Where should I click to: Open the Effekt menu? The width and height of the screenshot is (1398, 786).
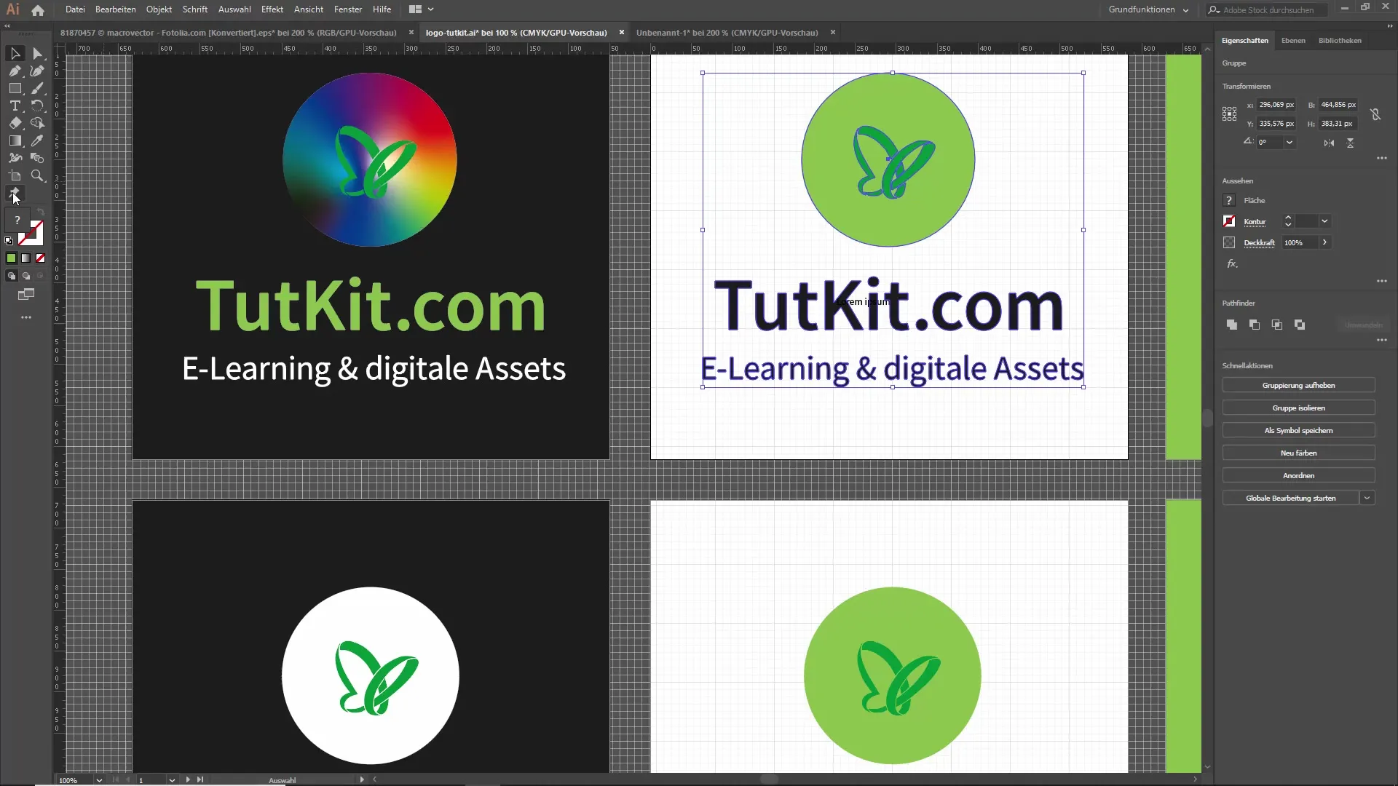coord(272,9)
